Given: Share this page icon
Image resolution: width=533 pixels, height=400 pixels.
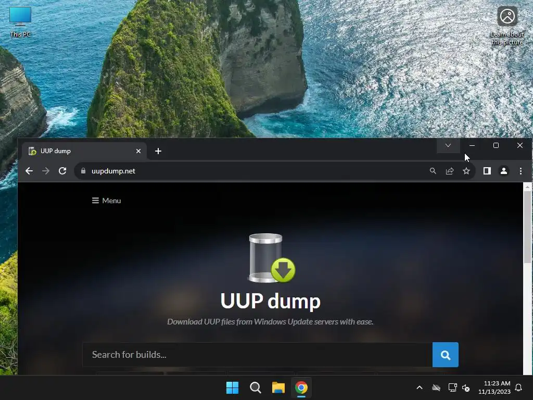Looking at the screenshot, I should [x=450, y=171].
